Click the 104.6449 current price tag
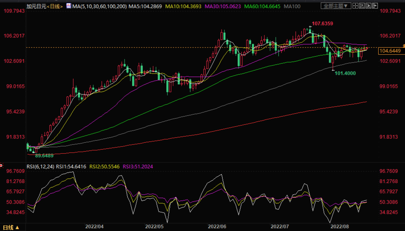This screenshot has height=231, width=405. 390,51
